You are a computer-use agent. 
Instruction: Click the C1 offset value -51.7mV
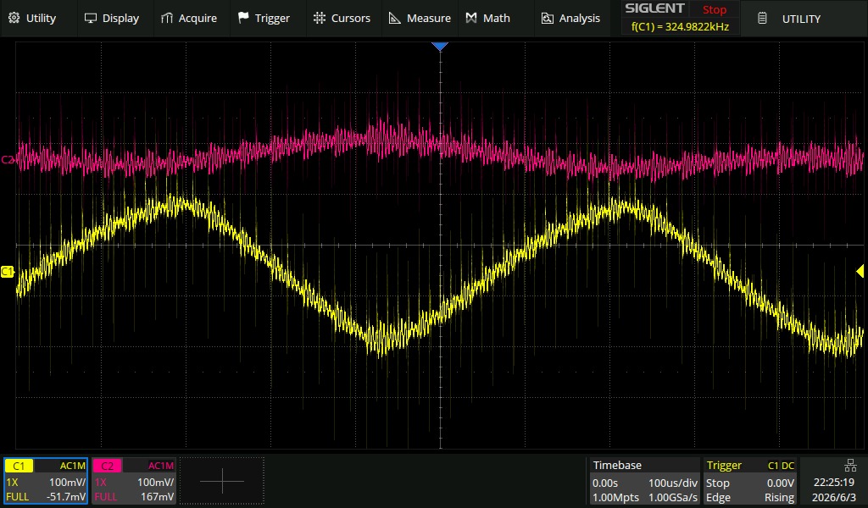pos(66,496)
